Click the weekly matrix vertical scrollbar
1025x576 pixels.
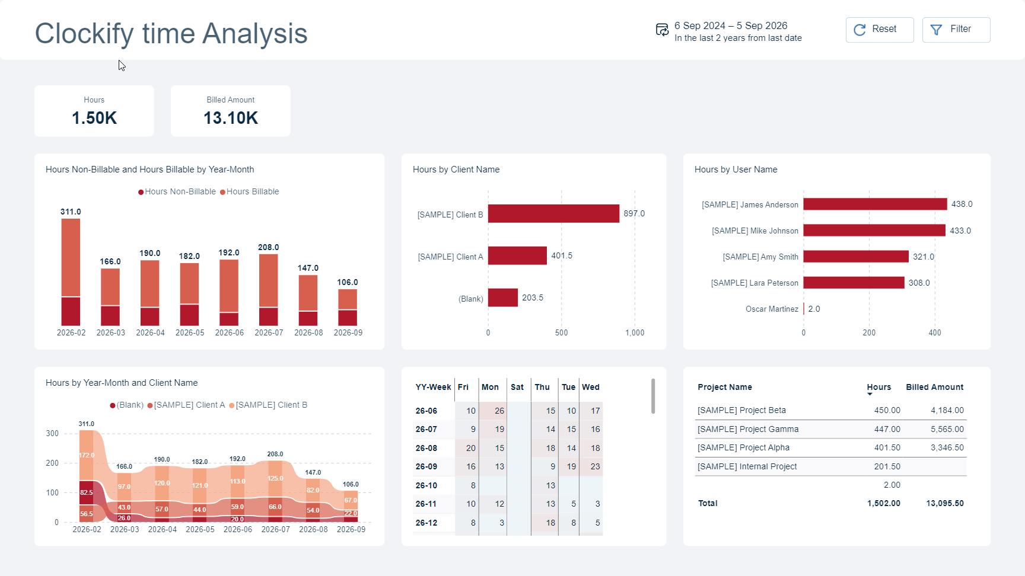tap(653, 396)
